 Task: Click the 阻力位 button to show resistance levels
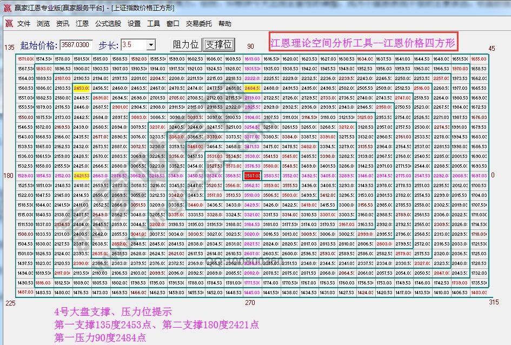185,45
